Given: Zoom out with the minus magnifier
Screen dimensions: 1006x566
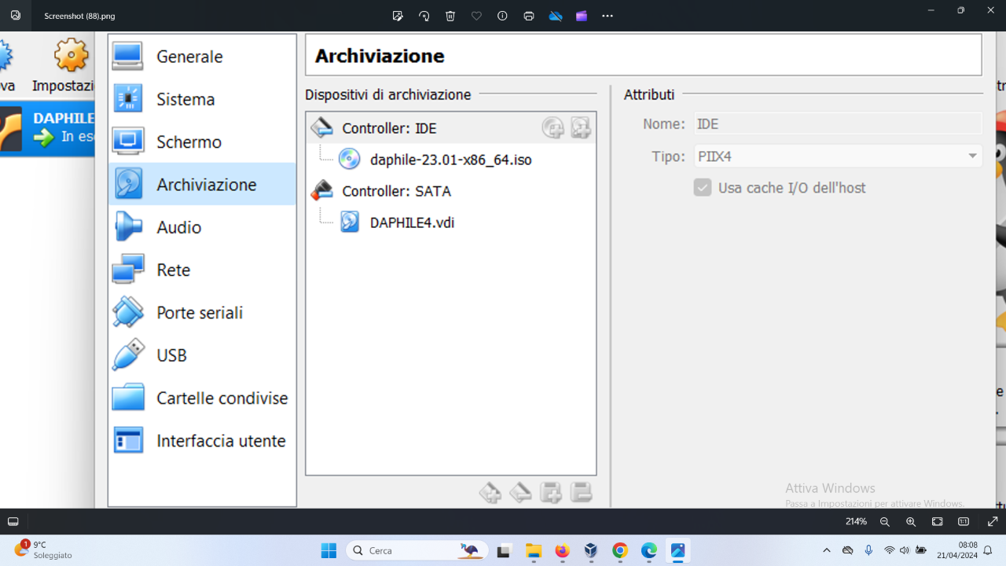Looking at the screenshot, I should pos(885,521).
